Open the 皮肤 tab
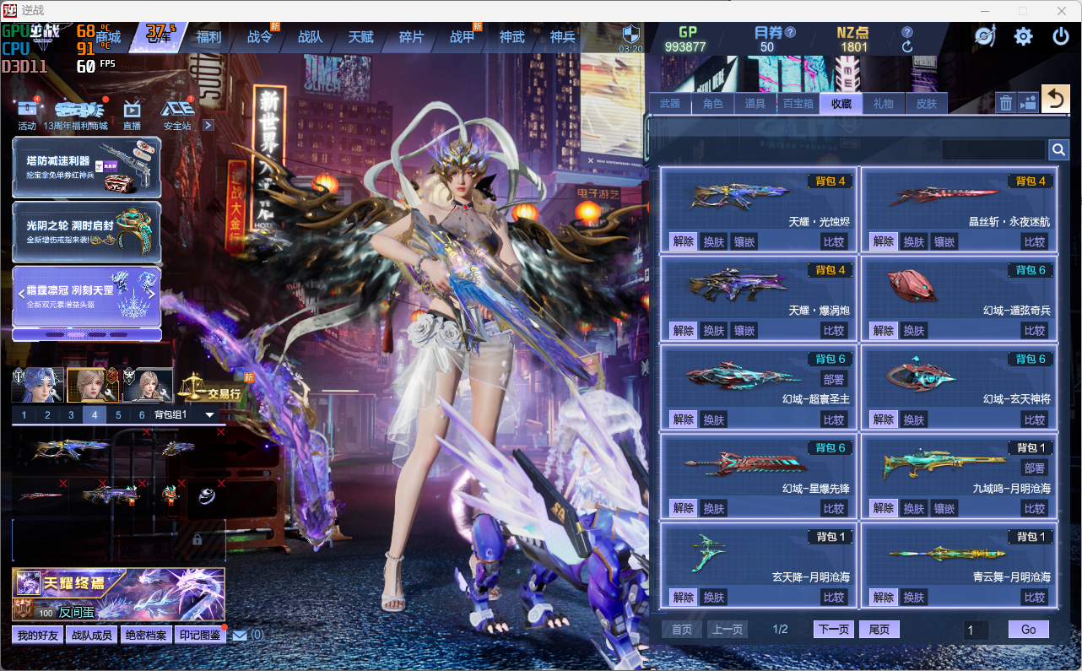The height and width of the screenshot is (671, 1082). 926,104
